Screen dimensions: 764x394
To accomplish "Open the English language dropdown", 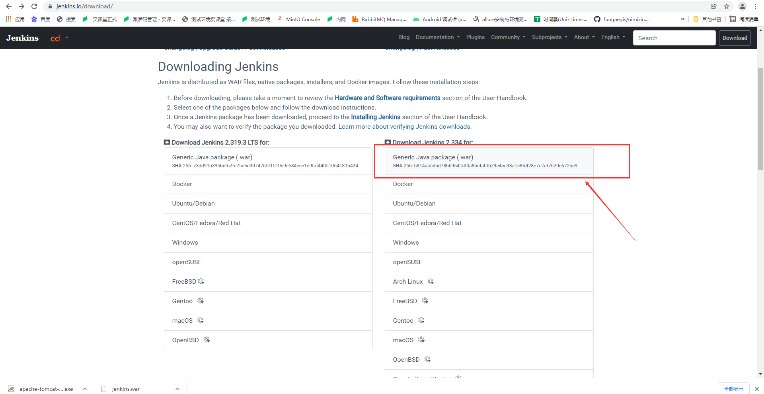I will (x=613, y=37).
